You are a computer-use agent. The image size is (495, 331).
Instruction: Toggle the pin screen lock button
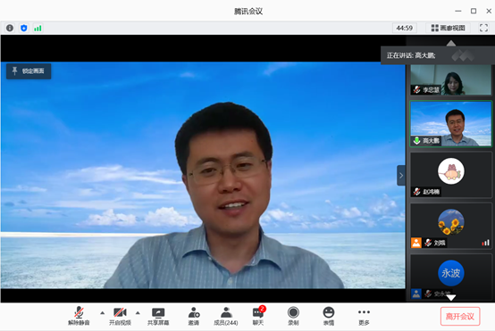(x=29, y=71)
